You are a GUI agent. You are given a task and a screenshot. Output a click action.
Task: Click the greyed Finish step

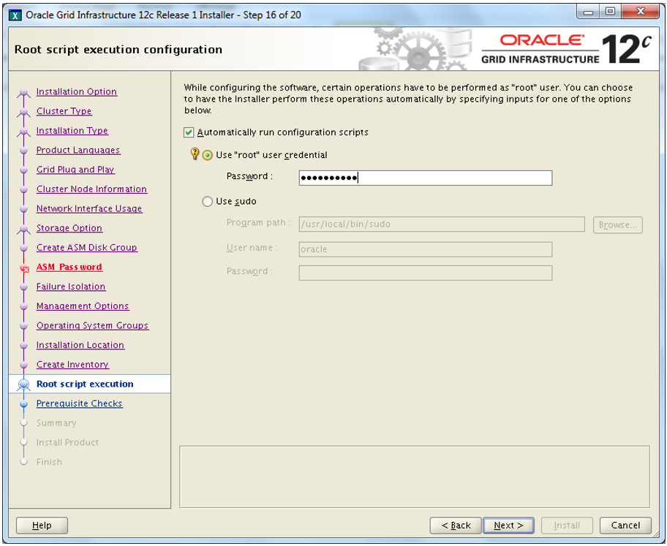[49, 462]
